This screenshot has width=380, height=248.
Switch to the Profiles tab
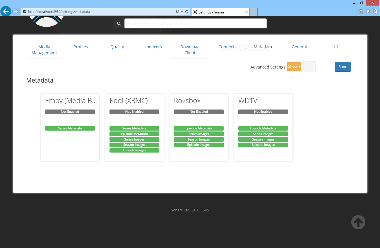pyautogui.click(x=81, y=47)
